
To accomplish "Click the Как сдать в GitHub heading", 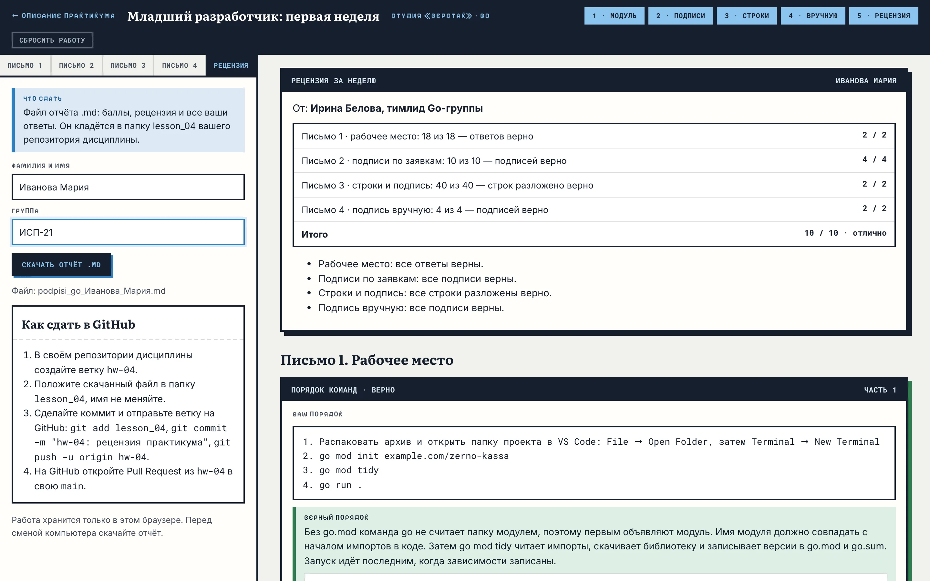I will pyautogui.click(x=78, y=324).
